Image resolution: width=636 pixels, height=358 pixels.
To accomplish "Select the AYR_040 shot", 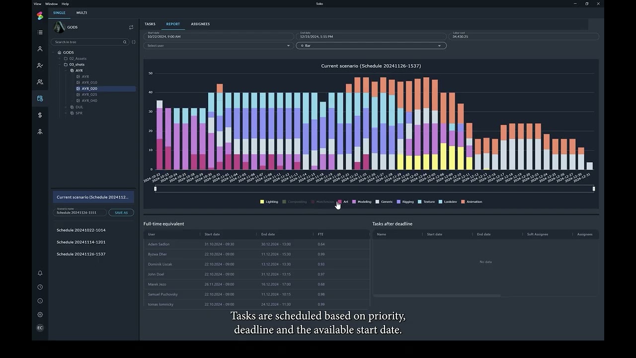I will pos(89,100).
